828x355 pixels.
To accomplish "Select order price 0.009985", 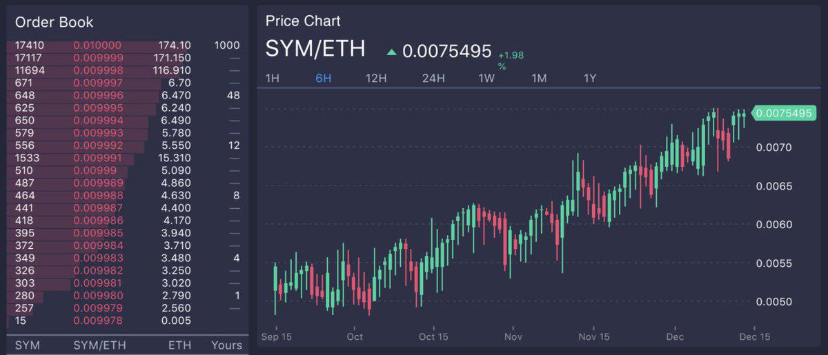I will (97, 233).
